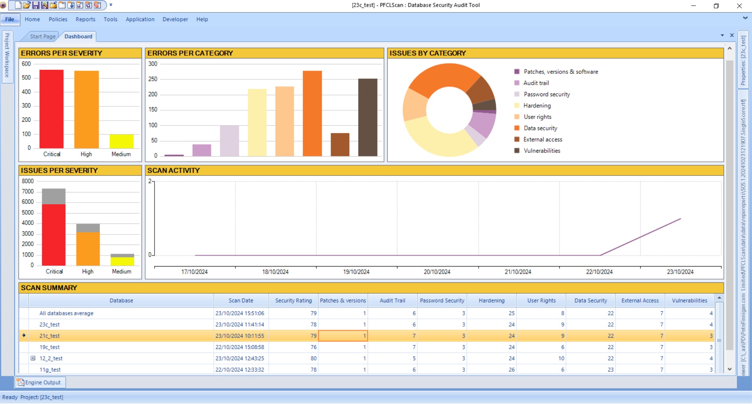Click the Data Security column header
The image size is (752, 404).
[591, 301]
